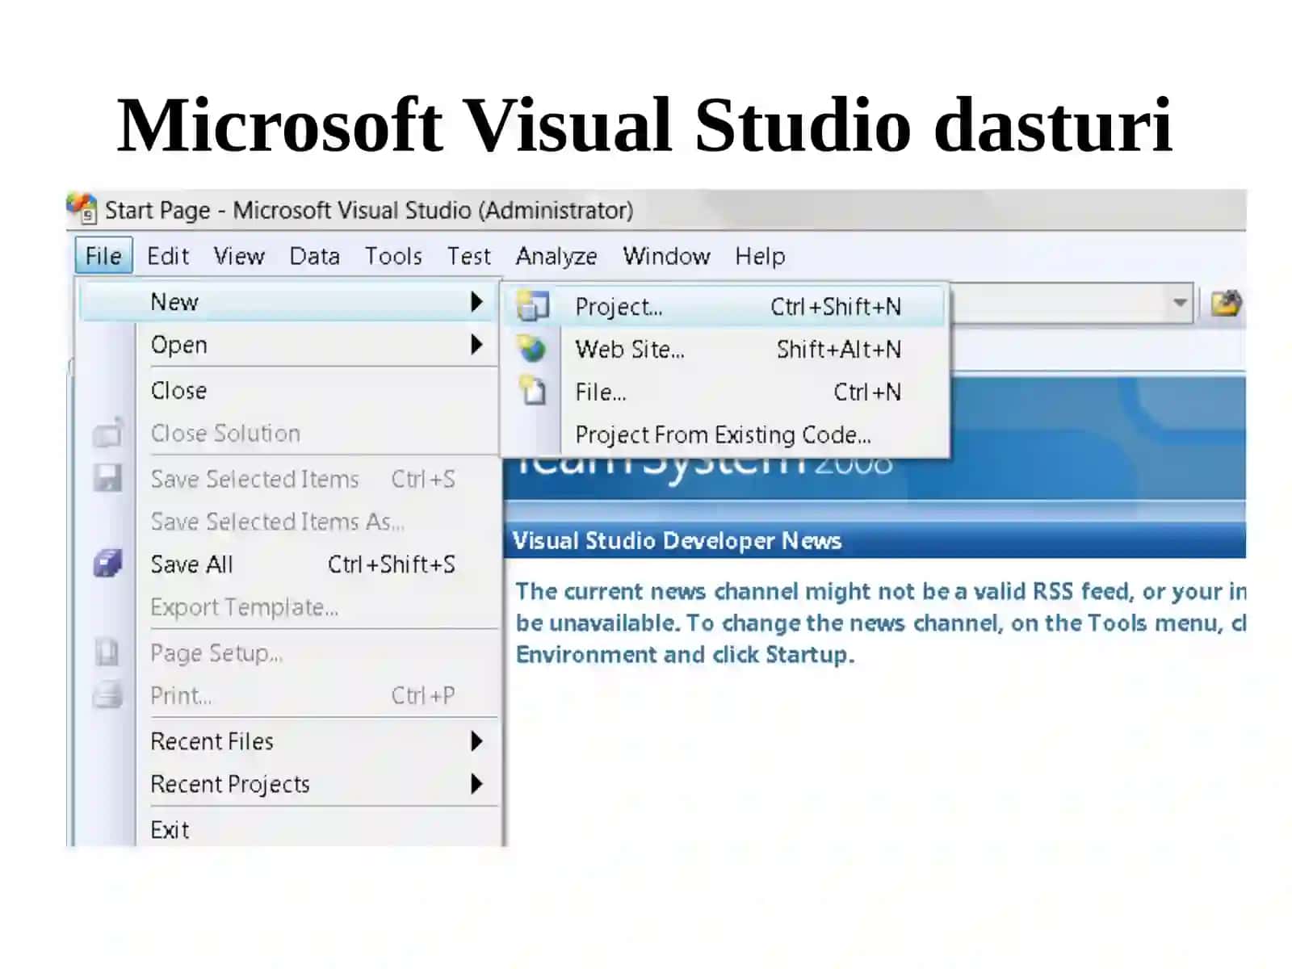Click the Web Site globe icon

(x=532, y=349)
